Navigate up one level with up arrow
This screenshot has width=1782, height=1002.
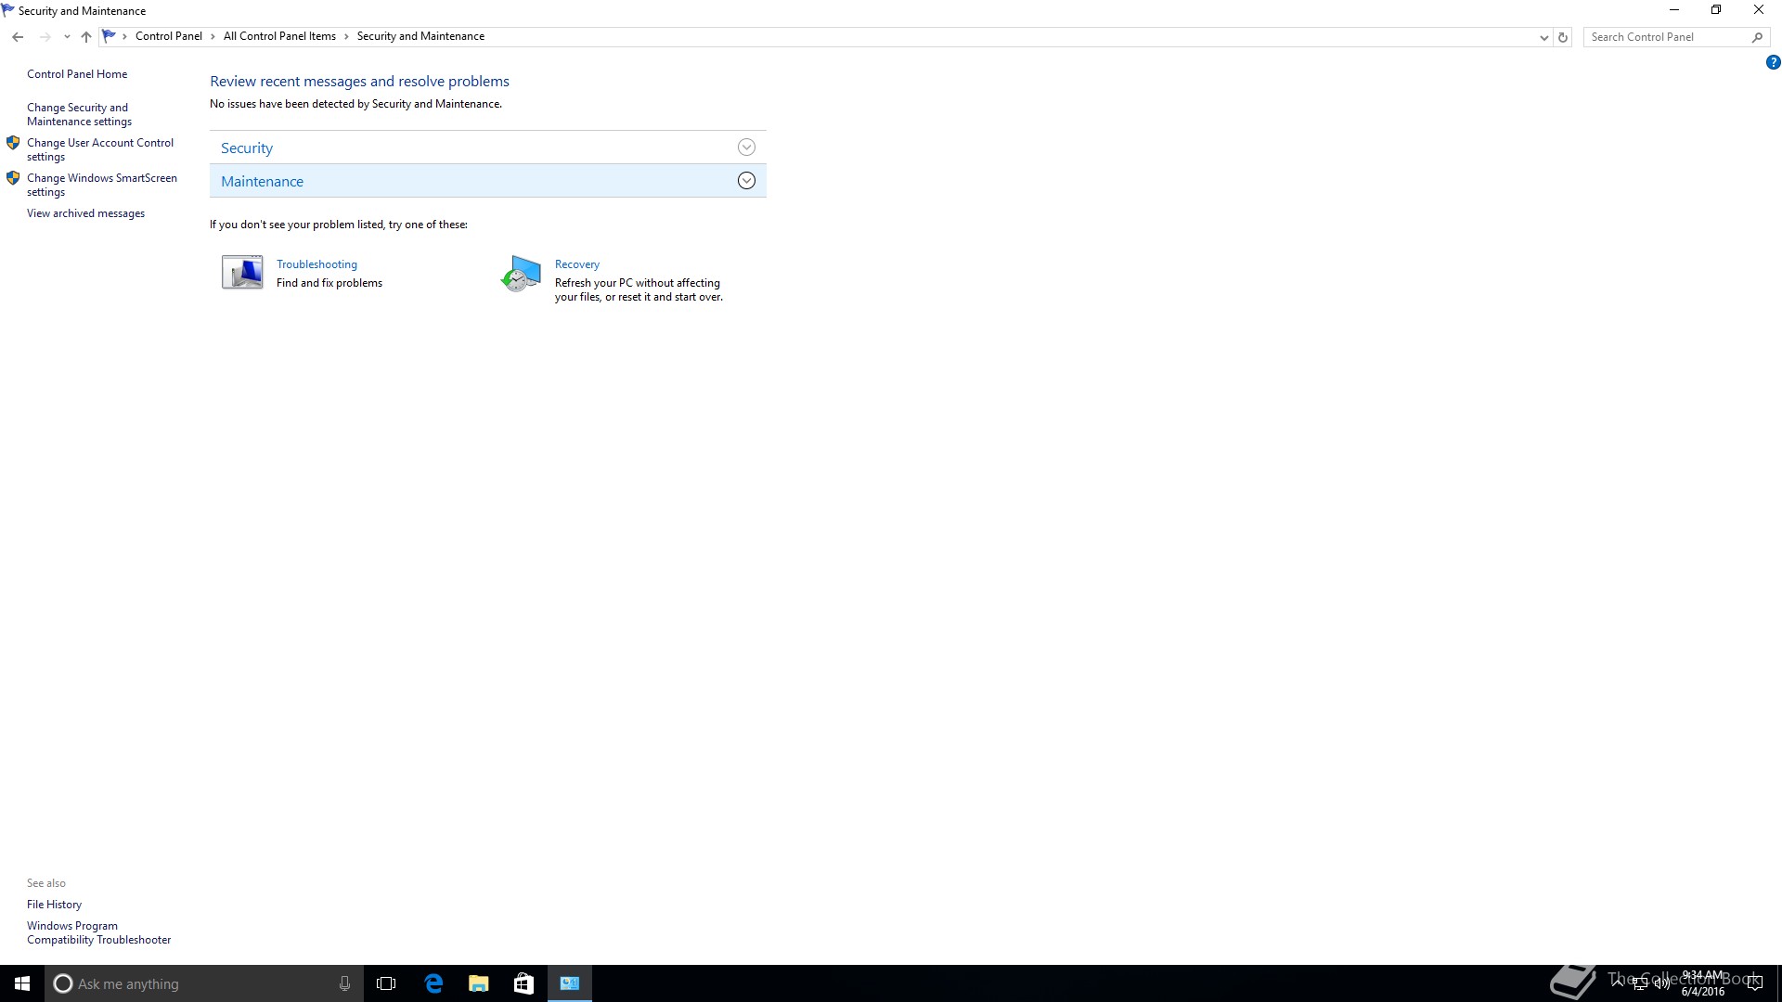coord(86,37)
